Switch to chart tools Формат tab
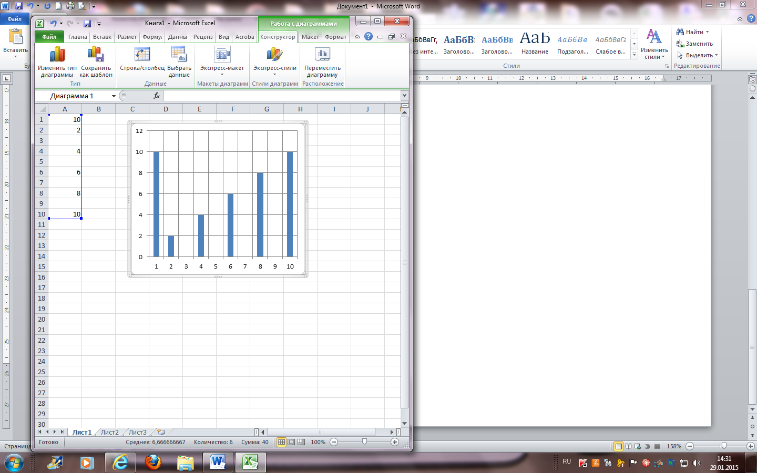This screenshot has width=757, height=473. (336, 37)
